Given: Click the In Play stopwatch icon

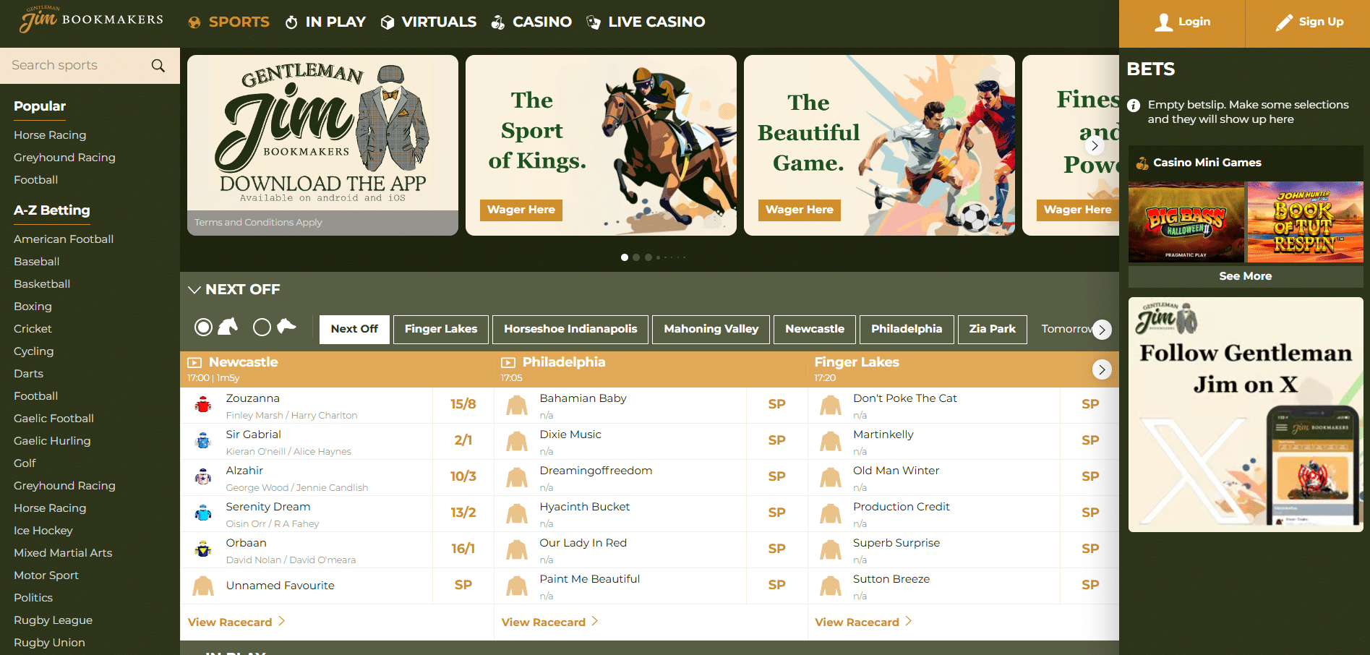Looking at the screenshot, I should point(291,22).
